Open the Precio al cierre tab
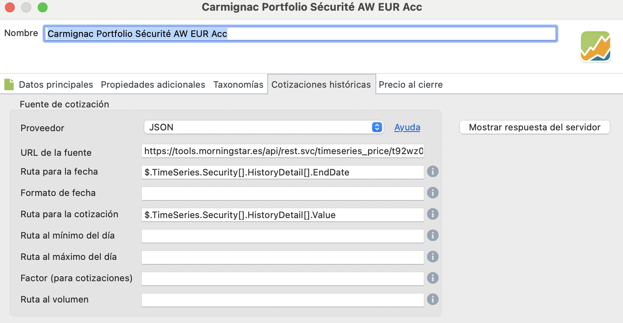The width and height of the screenshot is (623, 323). point(411,84)
